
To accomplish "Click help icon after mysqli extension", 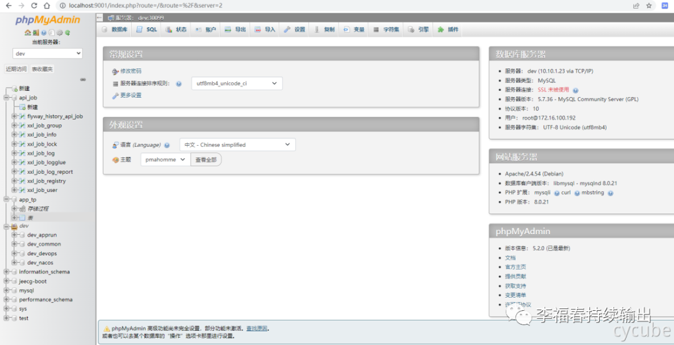I will click(x=557, y=193).
